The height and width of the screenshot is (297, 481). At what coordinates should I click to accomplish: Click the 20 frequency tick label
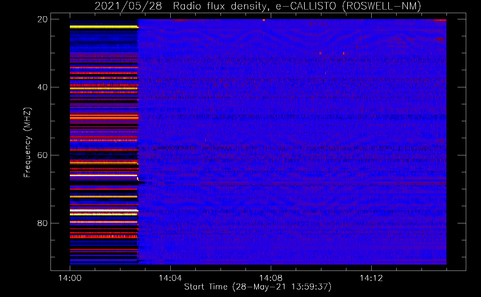[x=43, y=19]
